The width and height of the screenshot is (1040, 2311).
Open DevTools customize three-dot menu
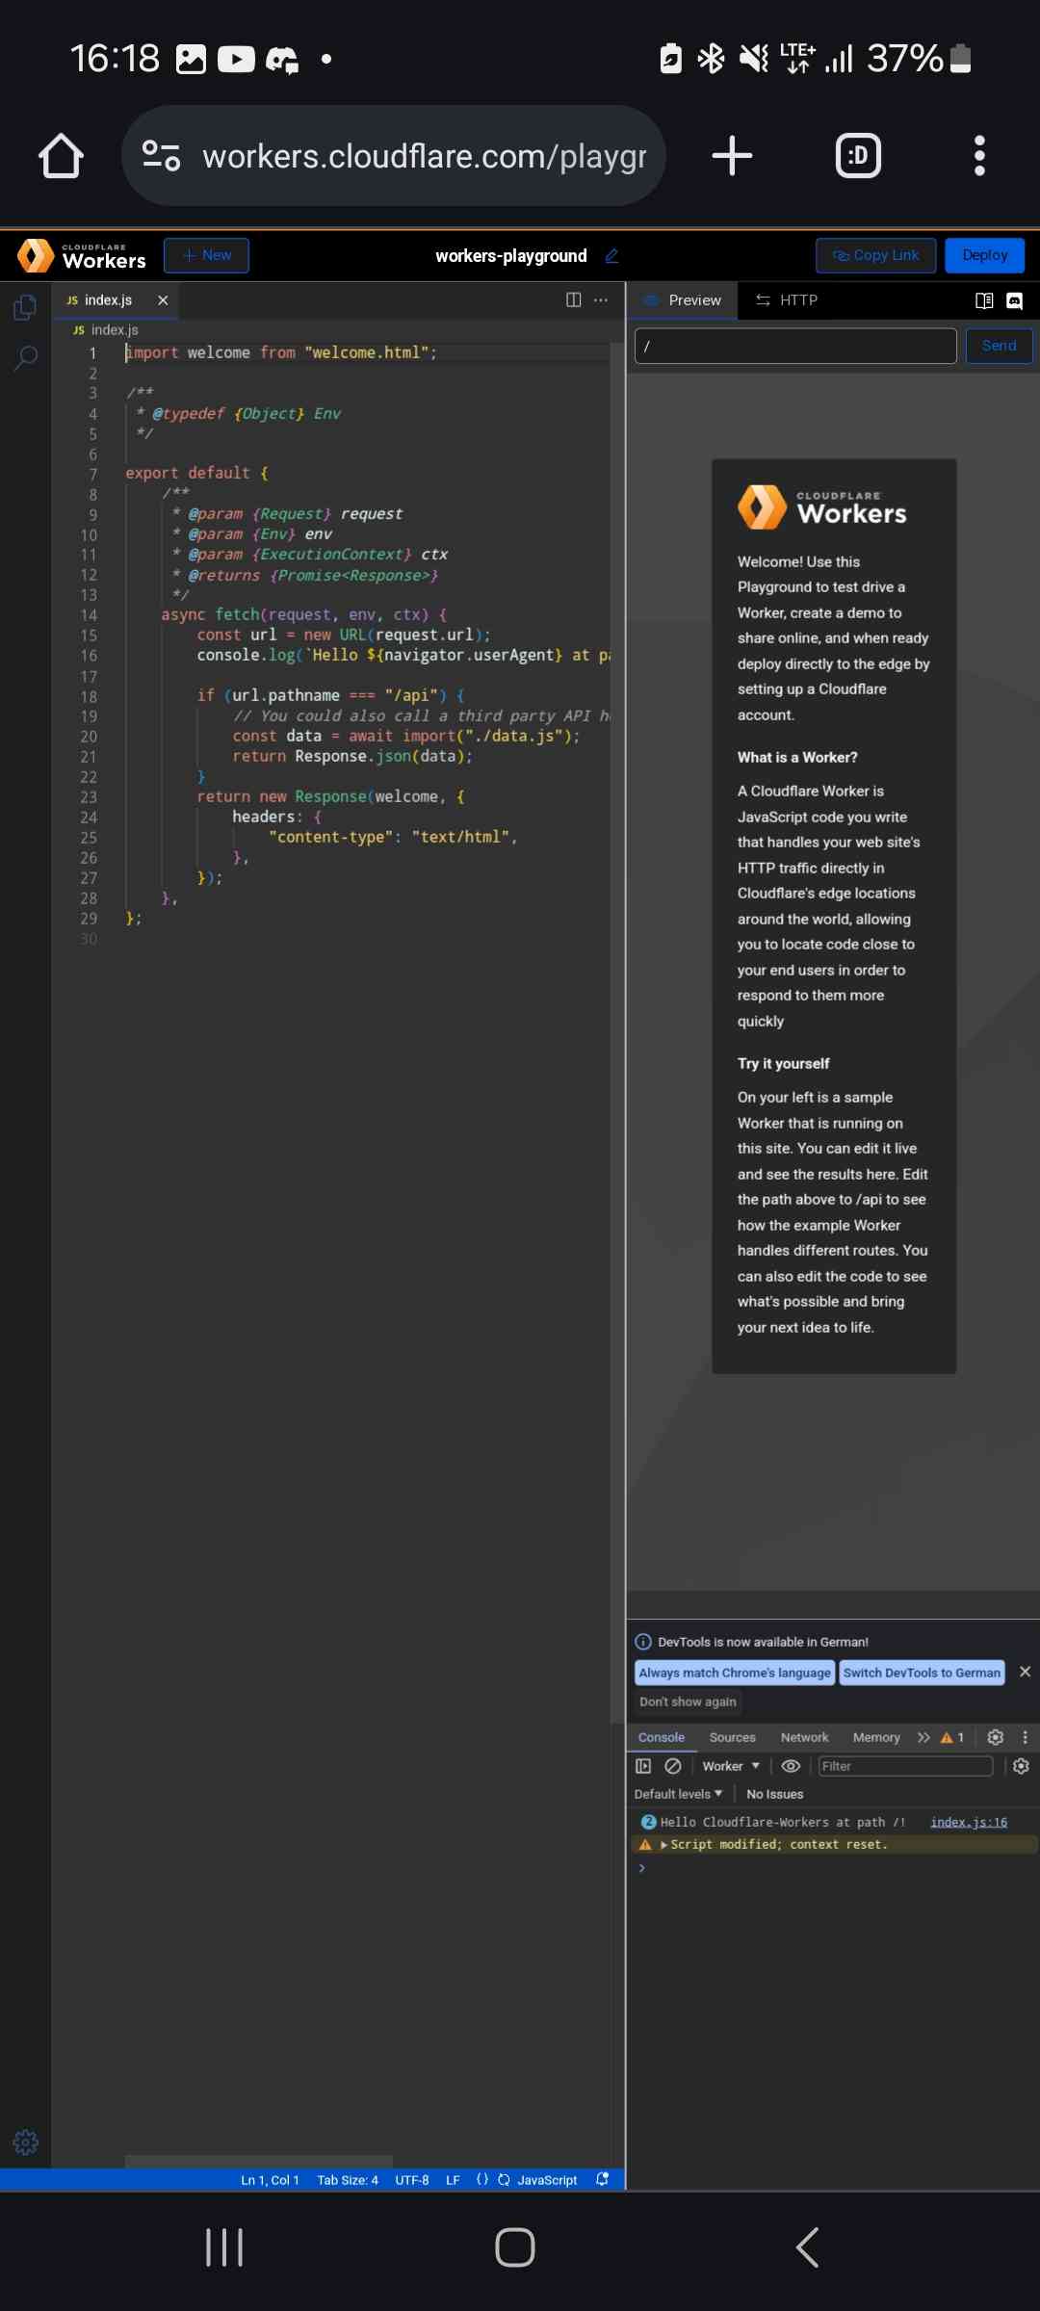pos(1025,1737)
